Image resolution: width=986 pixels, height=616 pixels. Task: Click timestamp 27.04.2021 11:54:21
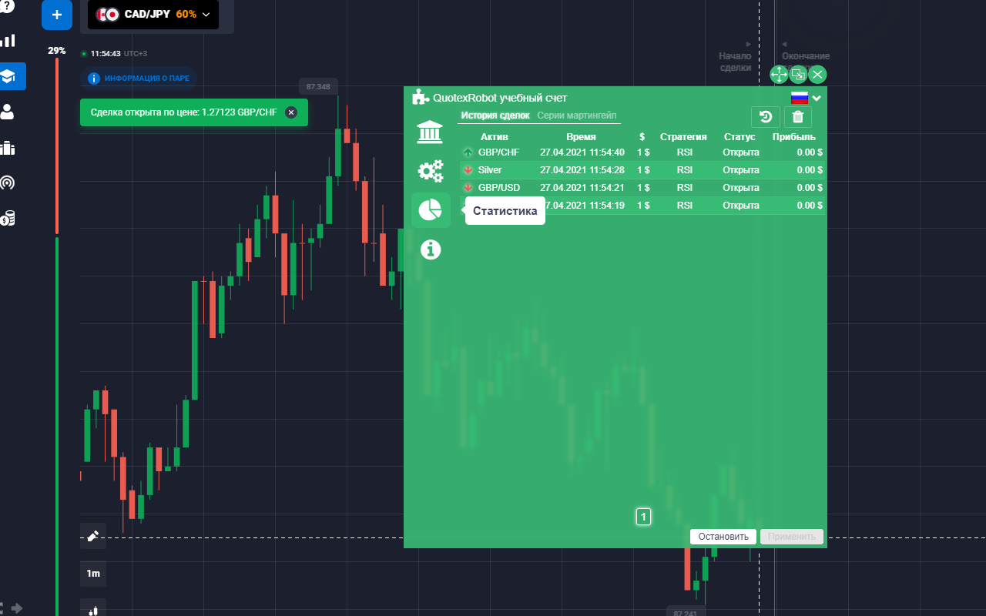coord(582,188)
